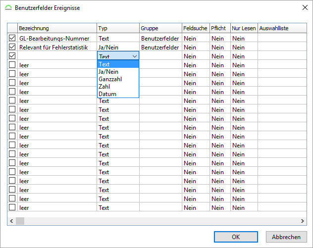313x248 pixels.
Task: Uncheck the Relevant für Fehlerstatistik row checkbox
Action: [x=12, y=47]
